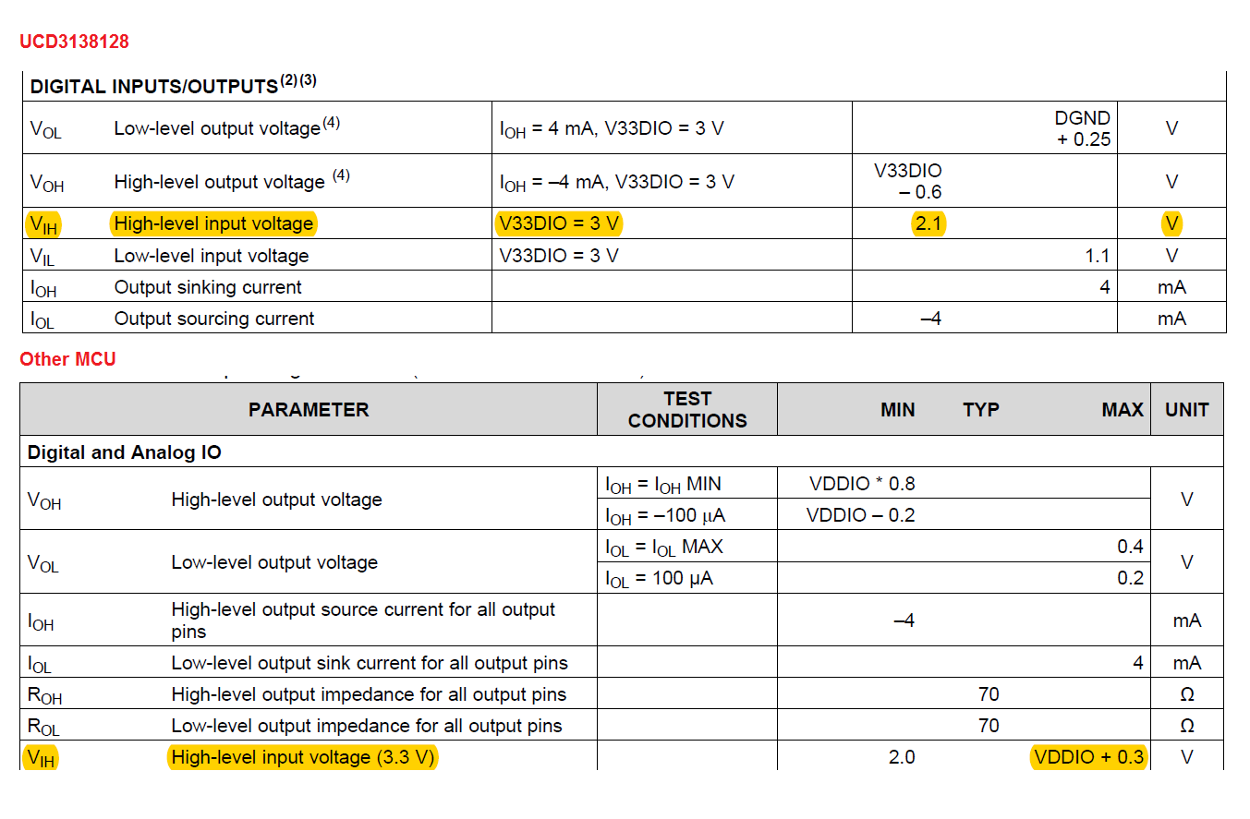Select "High-level output voltage" in the UCD3138128 table
This screenshot has width=1250, height=819.
[220, 182]
